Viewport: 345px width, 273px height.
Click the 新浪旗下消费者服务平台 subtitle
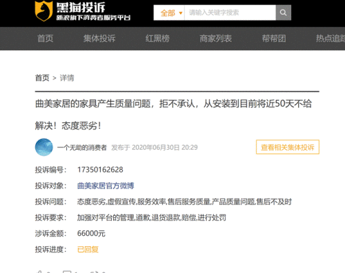click(x=93, y=18)
